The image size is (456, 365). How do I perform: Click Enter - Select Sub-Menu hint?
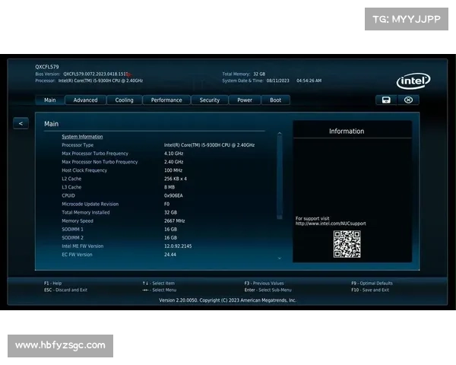click(x=268, y=290)
